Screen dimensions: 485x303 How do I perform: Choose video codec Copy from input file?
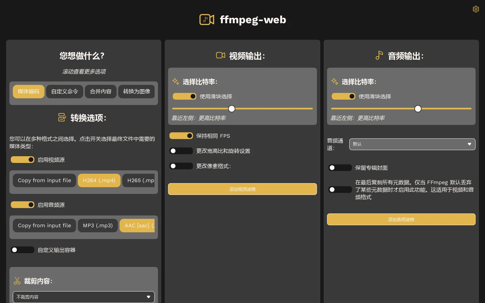point(44,180)
